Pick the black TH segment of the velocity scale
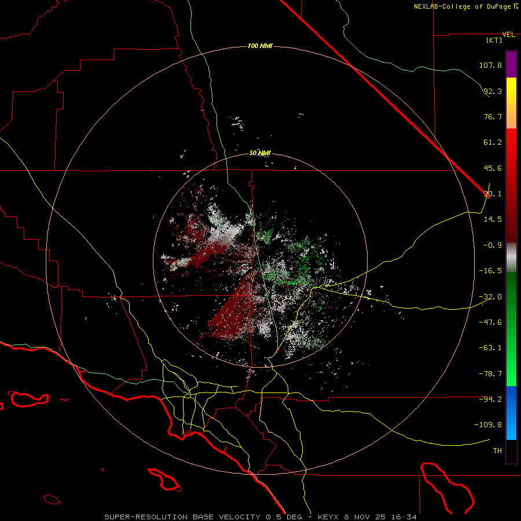 click(511, 451)
